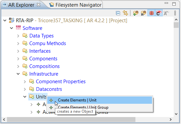Viewport: 181px width, 124px height.
Task: Switch to the Filesystem Navigator tab
Action: tap(76, 5)
